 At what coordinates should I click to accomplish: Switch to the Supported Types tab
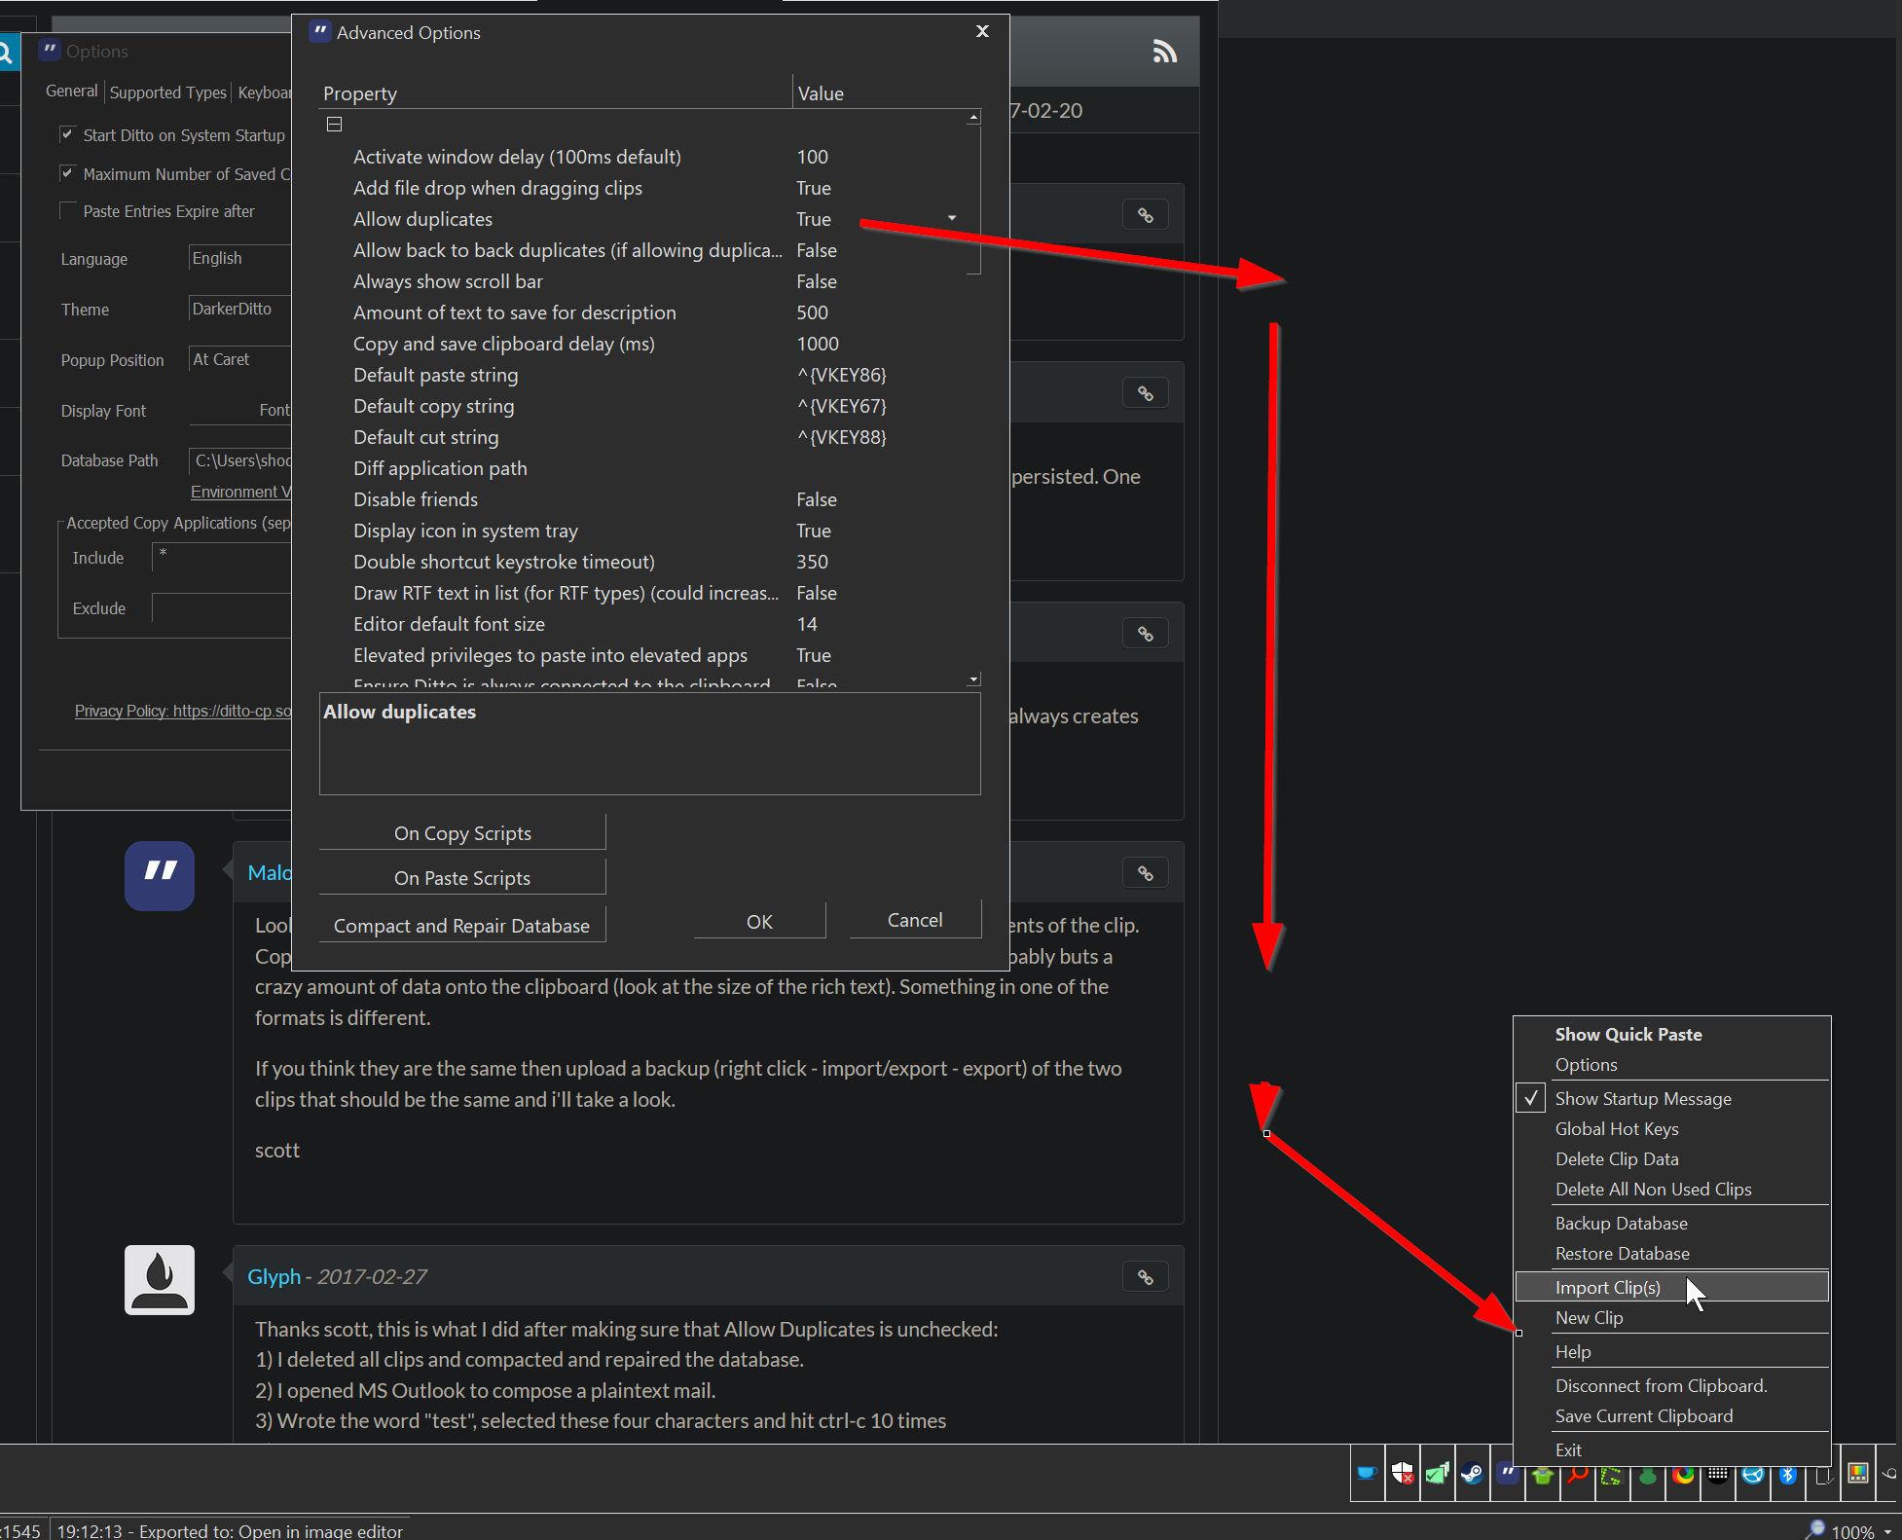click(166, 92)
